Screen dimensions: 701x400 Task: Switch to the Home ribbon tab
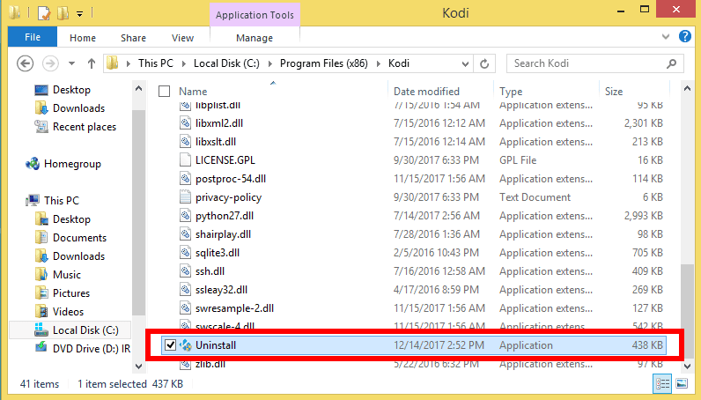pyautogui.click(x=83, y=38)
